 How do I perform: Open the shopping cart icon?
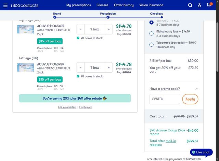click(209, 5)
